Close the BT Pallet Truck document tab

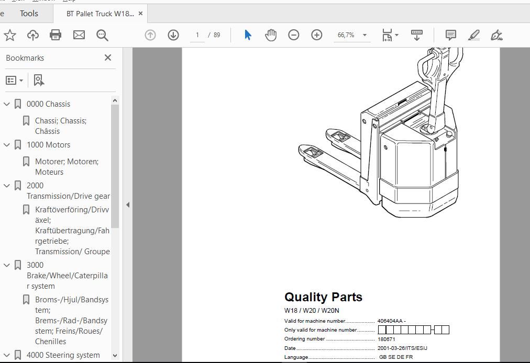[x=140, y=14]
